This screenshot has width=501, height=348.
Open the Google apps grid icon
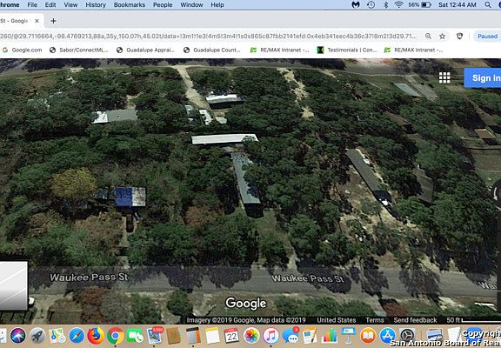444,77
